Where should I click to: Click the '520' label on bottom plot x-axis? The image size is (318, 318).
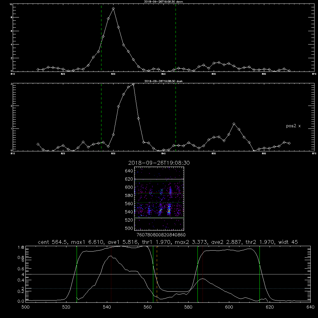point(66,307)
